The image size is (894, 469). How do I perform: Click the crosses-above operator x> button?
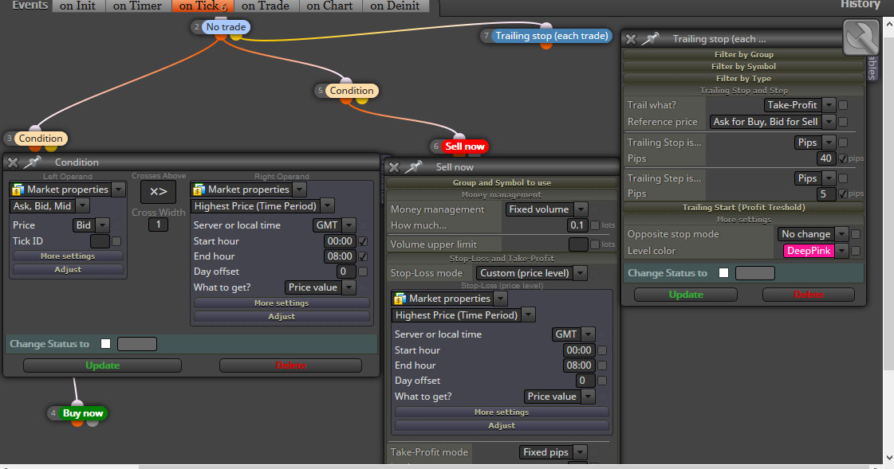click(158, 192)
